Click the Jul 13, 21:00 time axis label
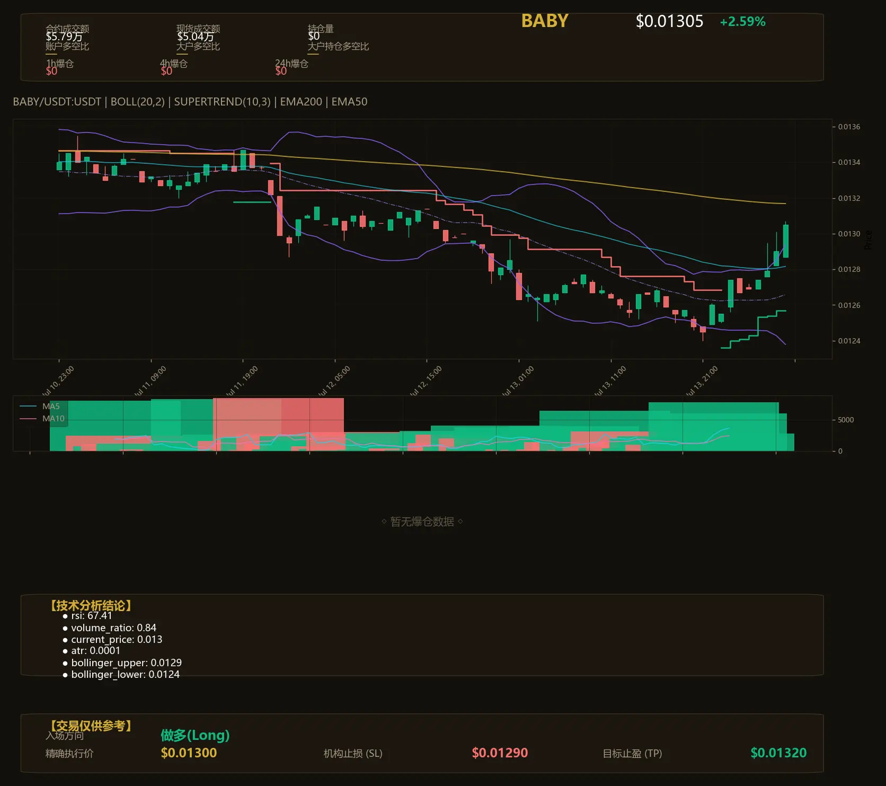886x786 pixels. [x=701, y=381]
